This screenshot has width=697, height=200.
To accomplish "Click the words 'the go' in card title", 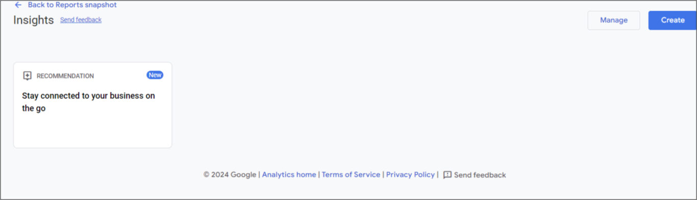I will point(34,108).
